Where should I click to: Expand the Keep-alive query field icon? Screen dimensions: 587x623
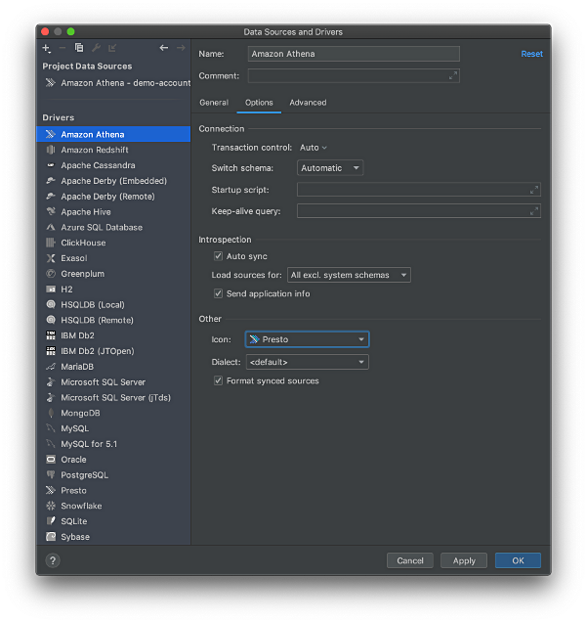pyautogui.click(x=534, y=211)
